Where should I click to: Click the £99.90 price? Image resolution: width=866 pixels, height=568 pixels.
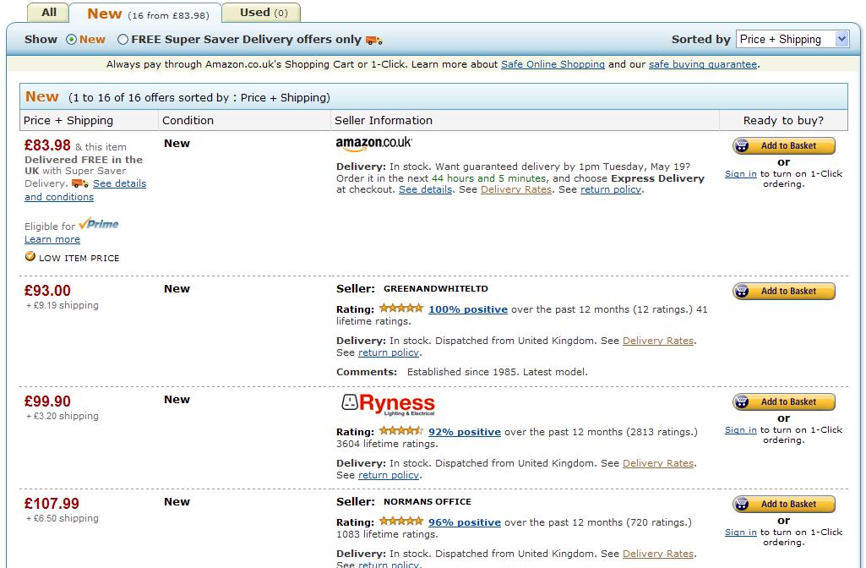tap(47, 401)
